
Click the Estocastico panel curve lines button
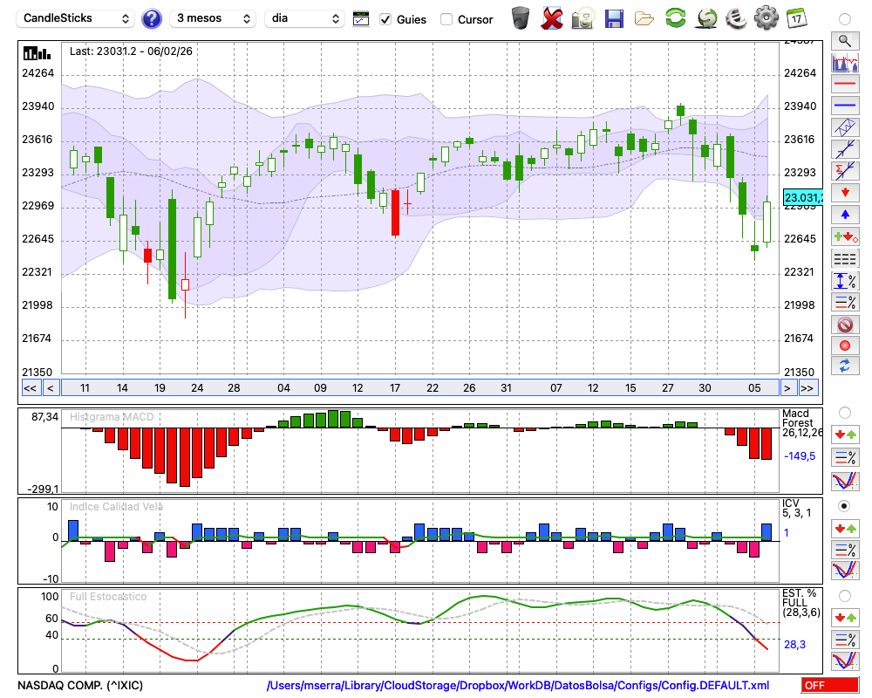[x=845, y=660]
